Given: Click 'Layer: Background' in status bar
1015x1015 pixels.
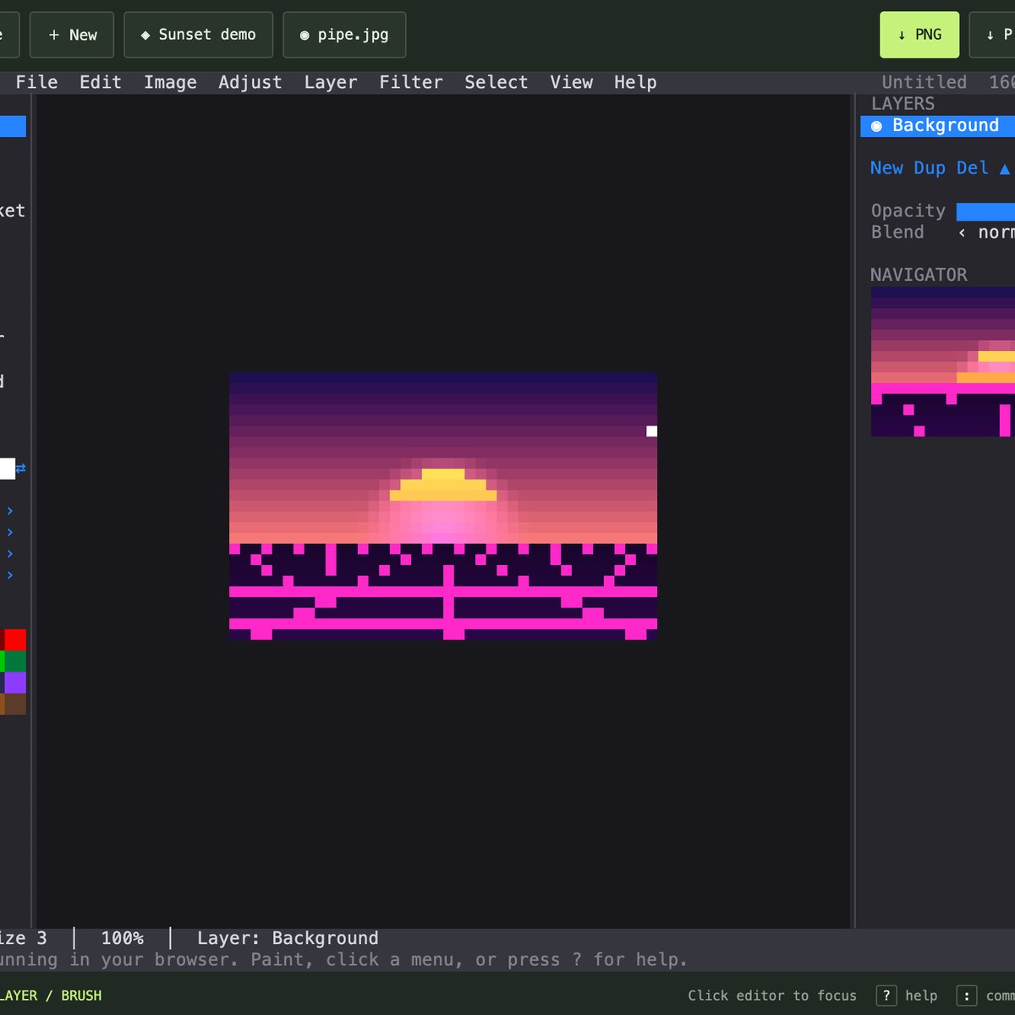Looking at the screenshot, I should (x=288, y=939).
